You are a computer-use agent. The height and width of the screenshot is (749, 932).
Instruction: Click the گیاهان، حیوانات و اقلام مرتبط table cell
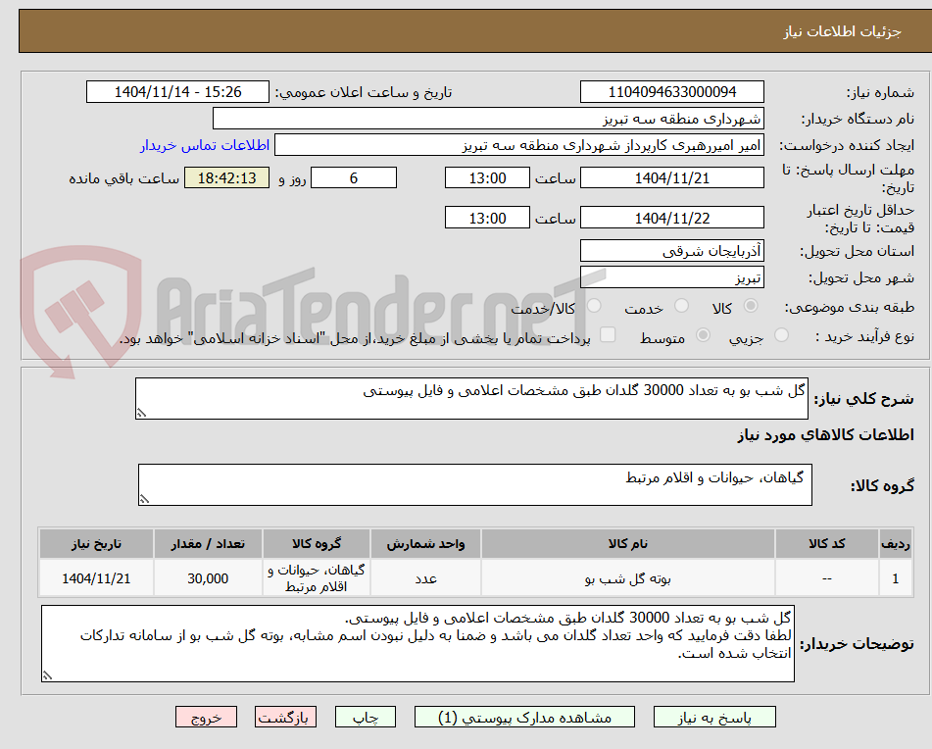(x=317, y=578)
